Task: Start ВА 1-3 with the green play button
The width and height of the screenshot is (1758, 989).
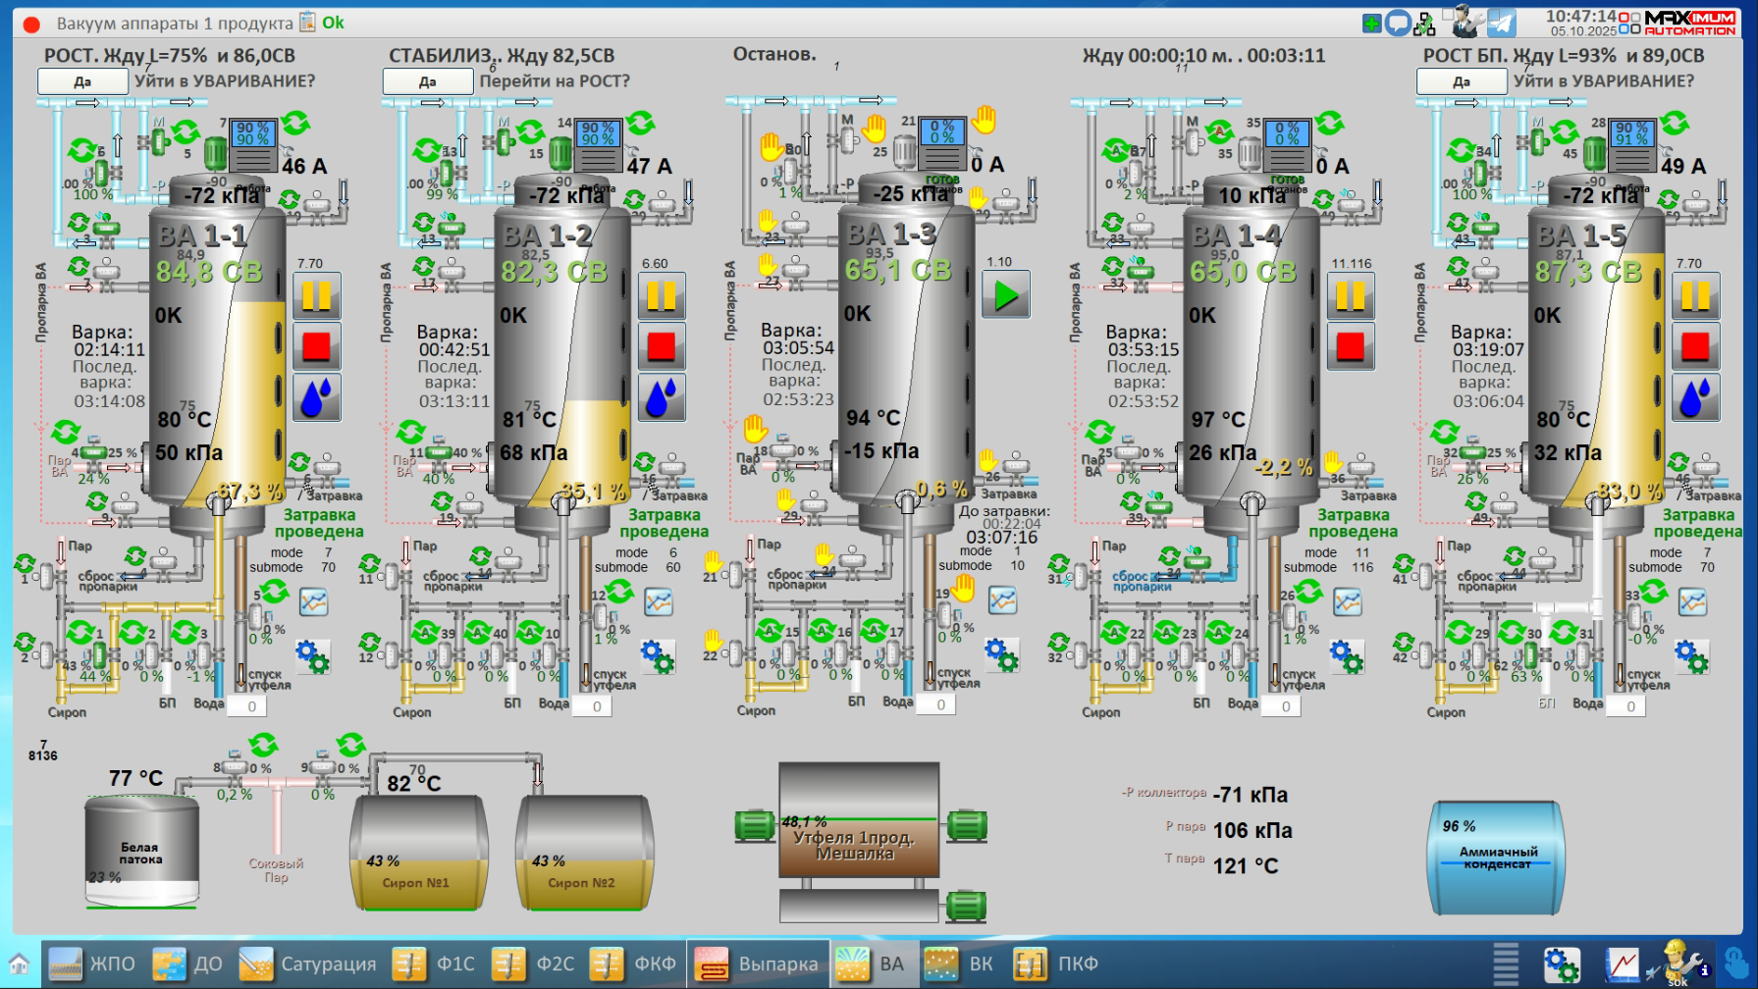Action: click(1006, 295)
